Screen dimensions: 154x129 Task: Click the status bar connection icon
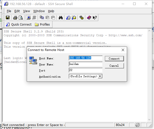(137, 125)
